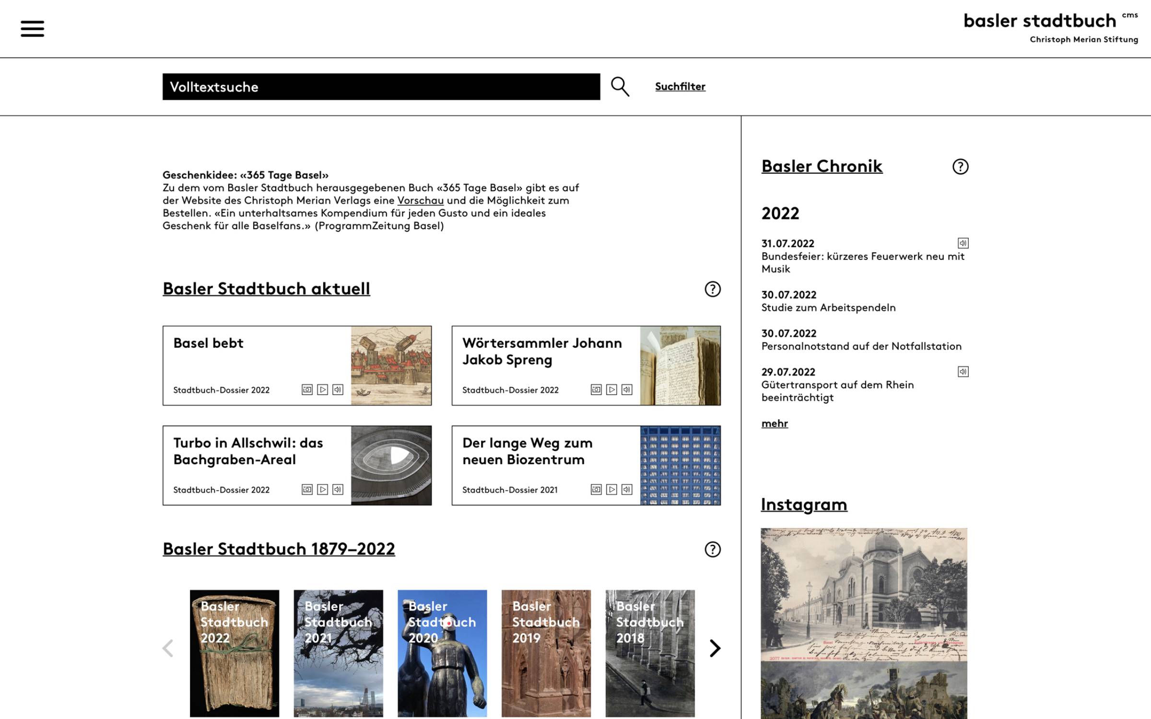1151x719 pixels.
Task: Click photo icon in Basel bebt card
Action: tap(307, 389)
